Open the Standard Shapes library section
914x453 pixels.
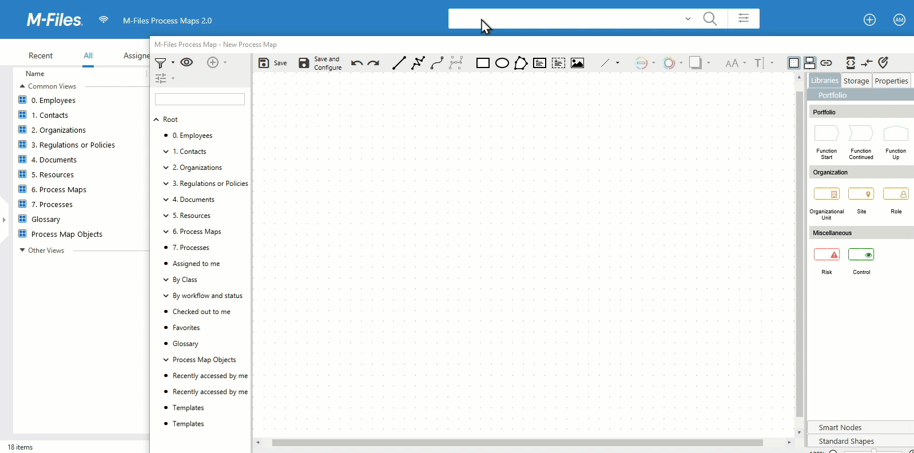pos(860,441)
